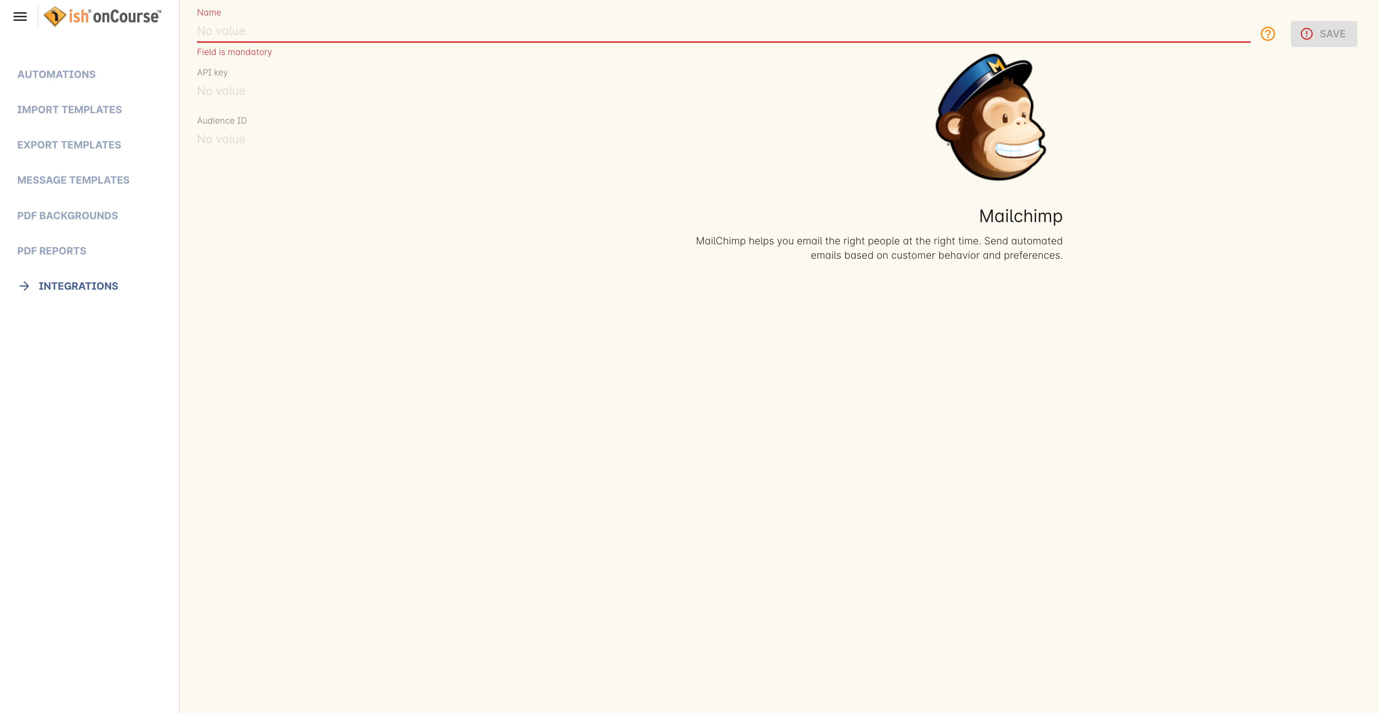
Task: Expand the PDF BACKGROUNDS section
Action: click(67, 216)
